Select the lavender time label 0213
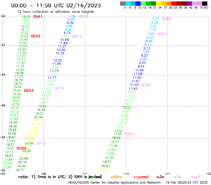The image size is (211, 185). (77, 36)
